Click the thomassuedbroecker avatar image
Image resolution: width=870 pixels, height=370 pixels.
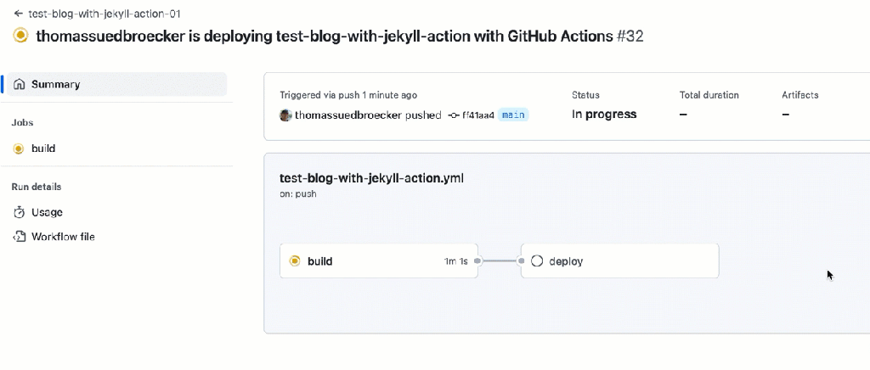(x=285, y=115)
